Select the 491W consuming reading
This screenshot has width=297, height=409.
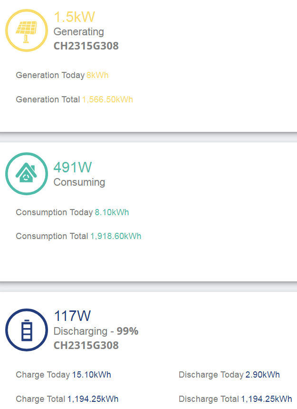pos(73,168)
